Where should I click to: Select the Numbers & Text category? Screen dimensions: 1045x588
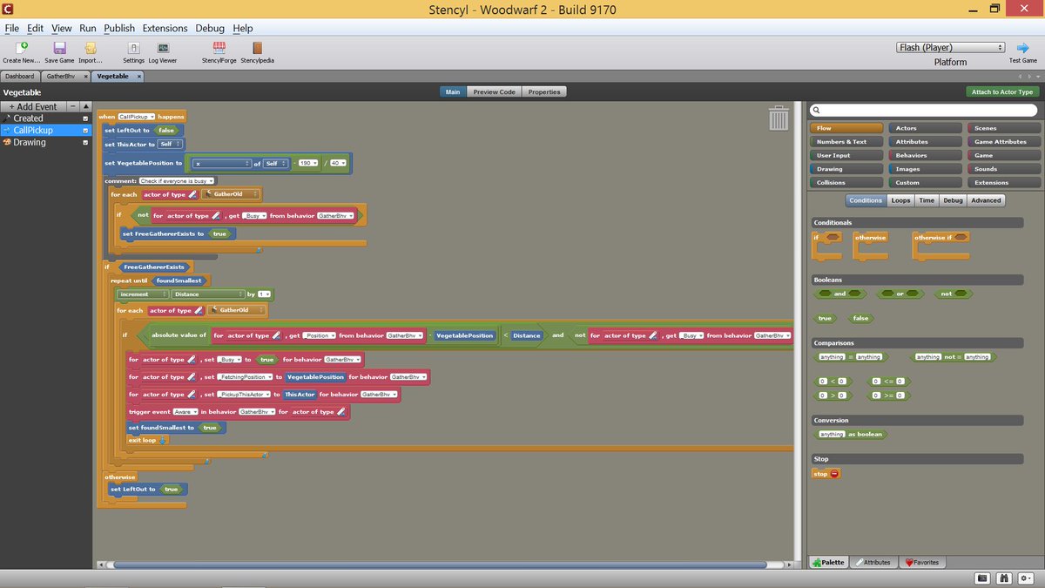(x=846, y=142)
